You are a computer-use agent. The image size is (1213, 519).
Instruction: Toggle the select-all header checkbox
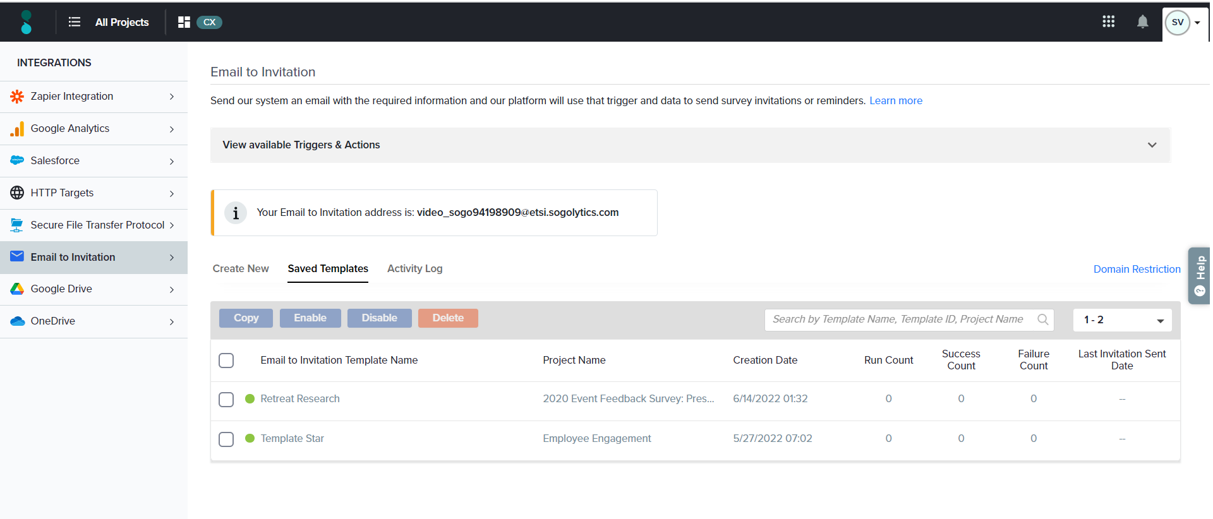[226, 361]
